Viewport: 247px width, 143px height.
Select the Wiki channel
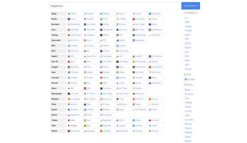(x=187, y=65)
